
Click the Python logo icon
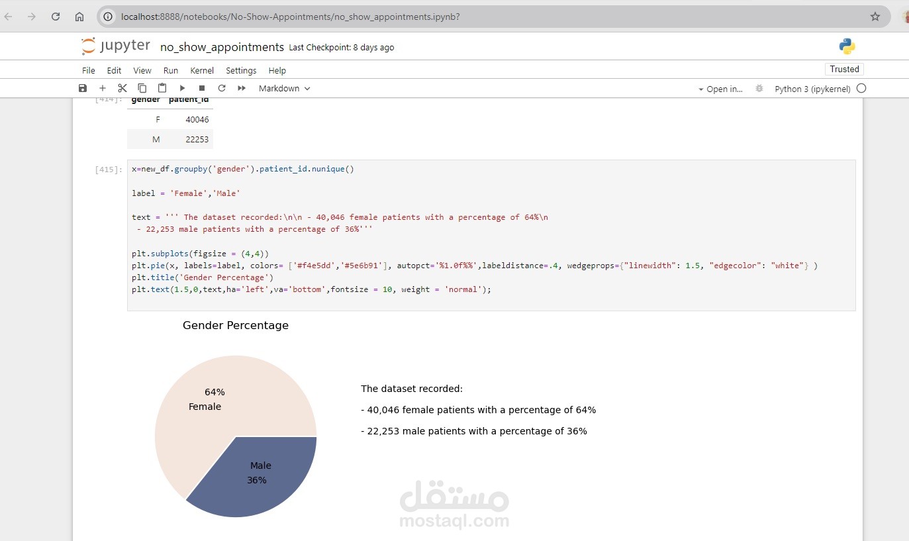click(x=847, y=46)
